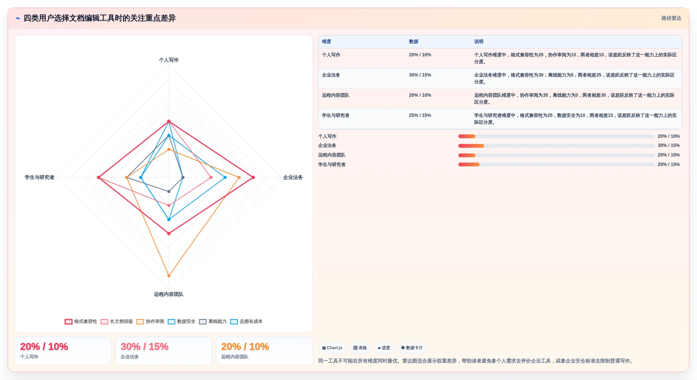Open the 30% / 15% 企业法务 stat card
Image resolution: width=697 pixels, height=380 pixels.
click(164, 351)
